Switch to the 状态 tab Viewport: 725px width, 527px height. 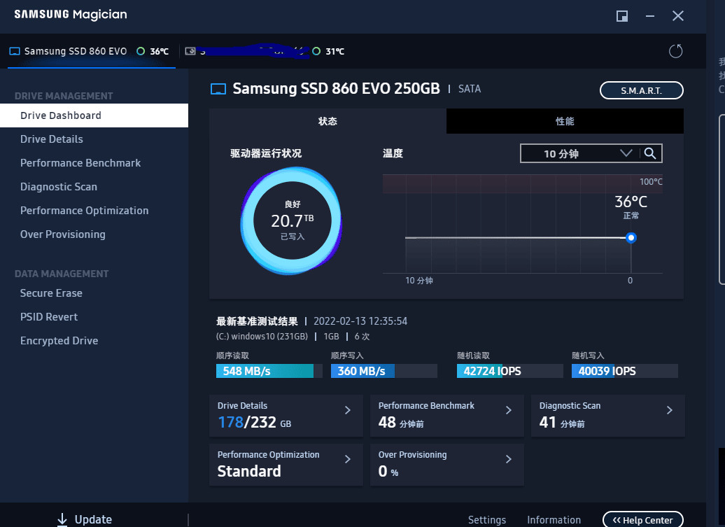pyautogui.click(x=328, y=121)
